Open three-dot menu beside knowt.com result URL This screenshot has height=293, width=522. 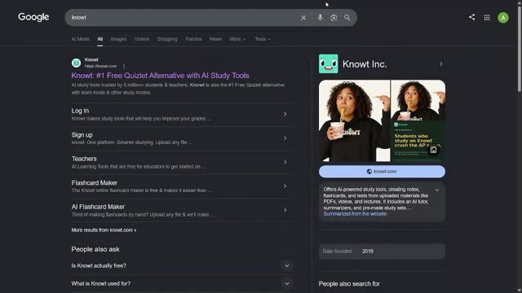124,66
